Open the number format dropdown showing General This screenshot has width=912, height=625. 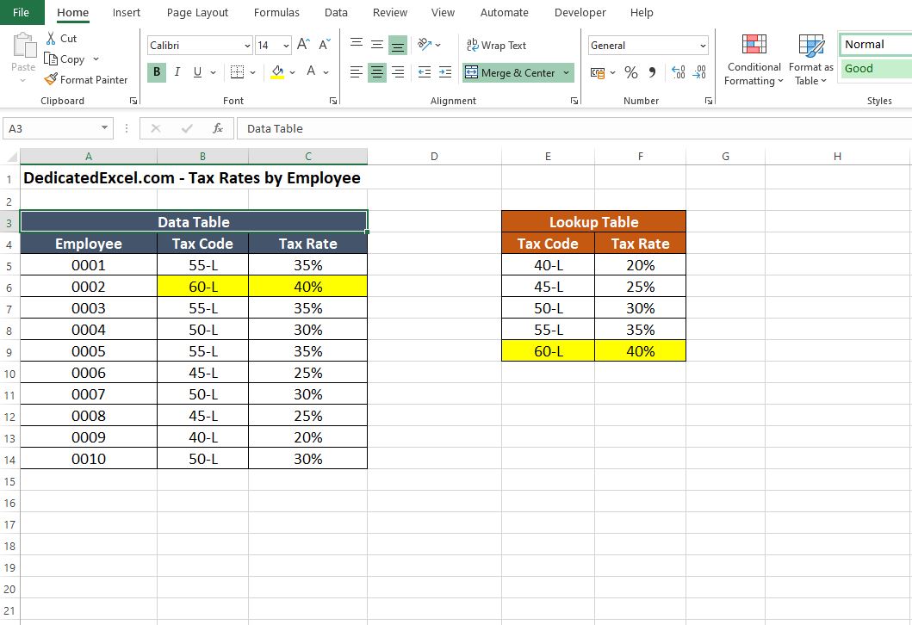(x=648, y=44)
